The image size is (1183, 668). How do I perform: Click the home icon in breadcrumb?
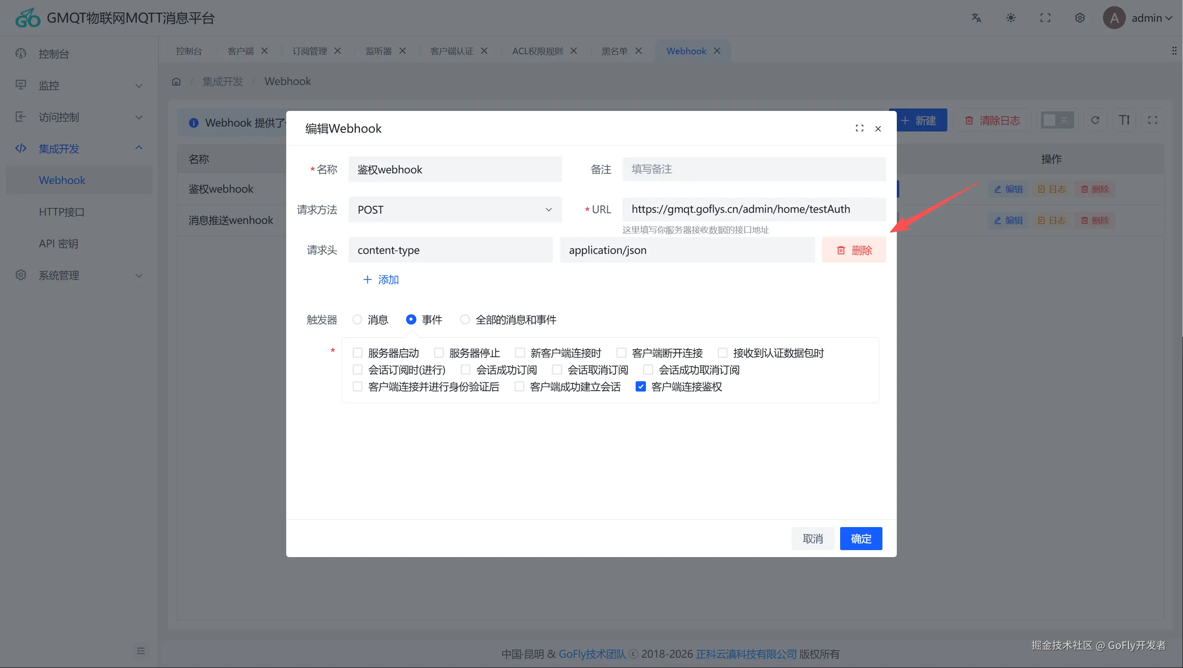(x=176, y=82)
